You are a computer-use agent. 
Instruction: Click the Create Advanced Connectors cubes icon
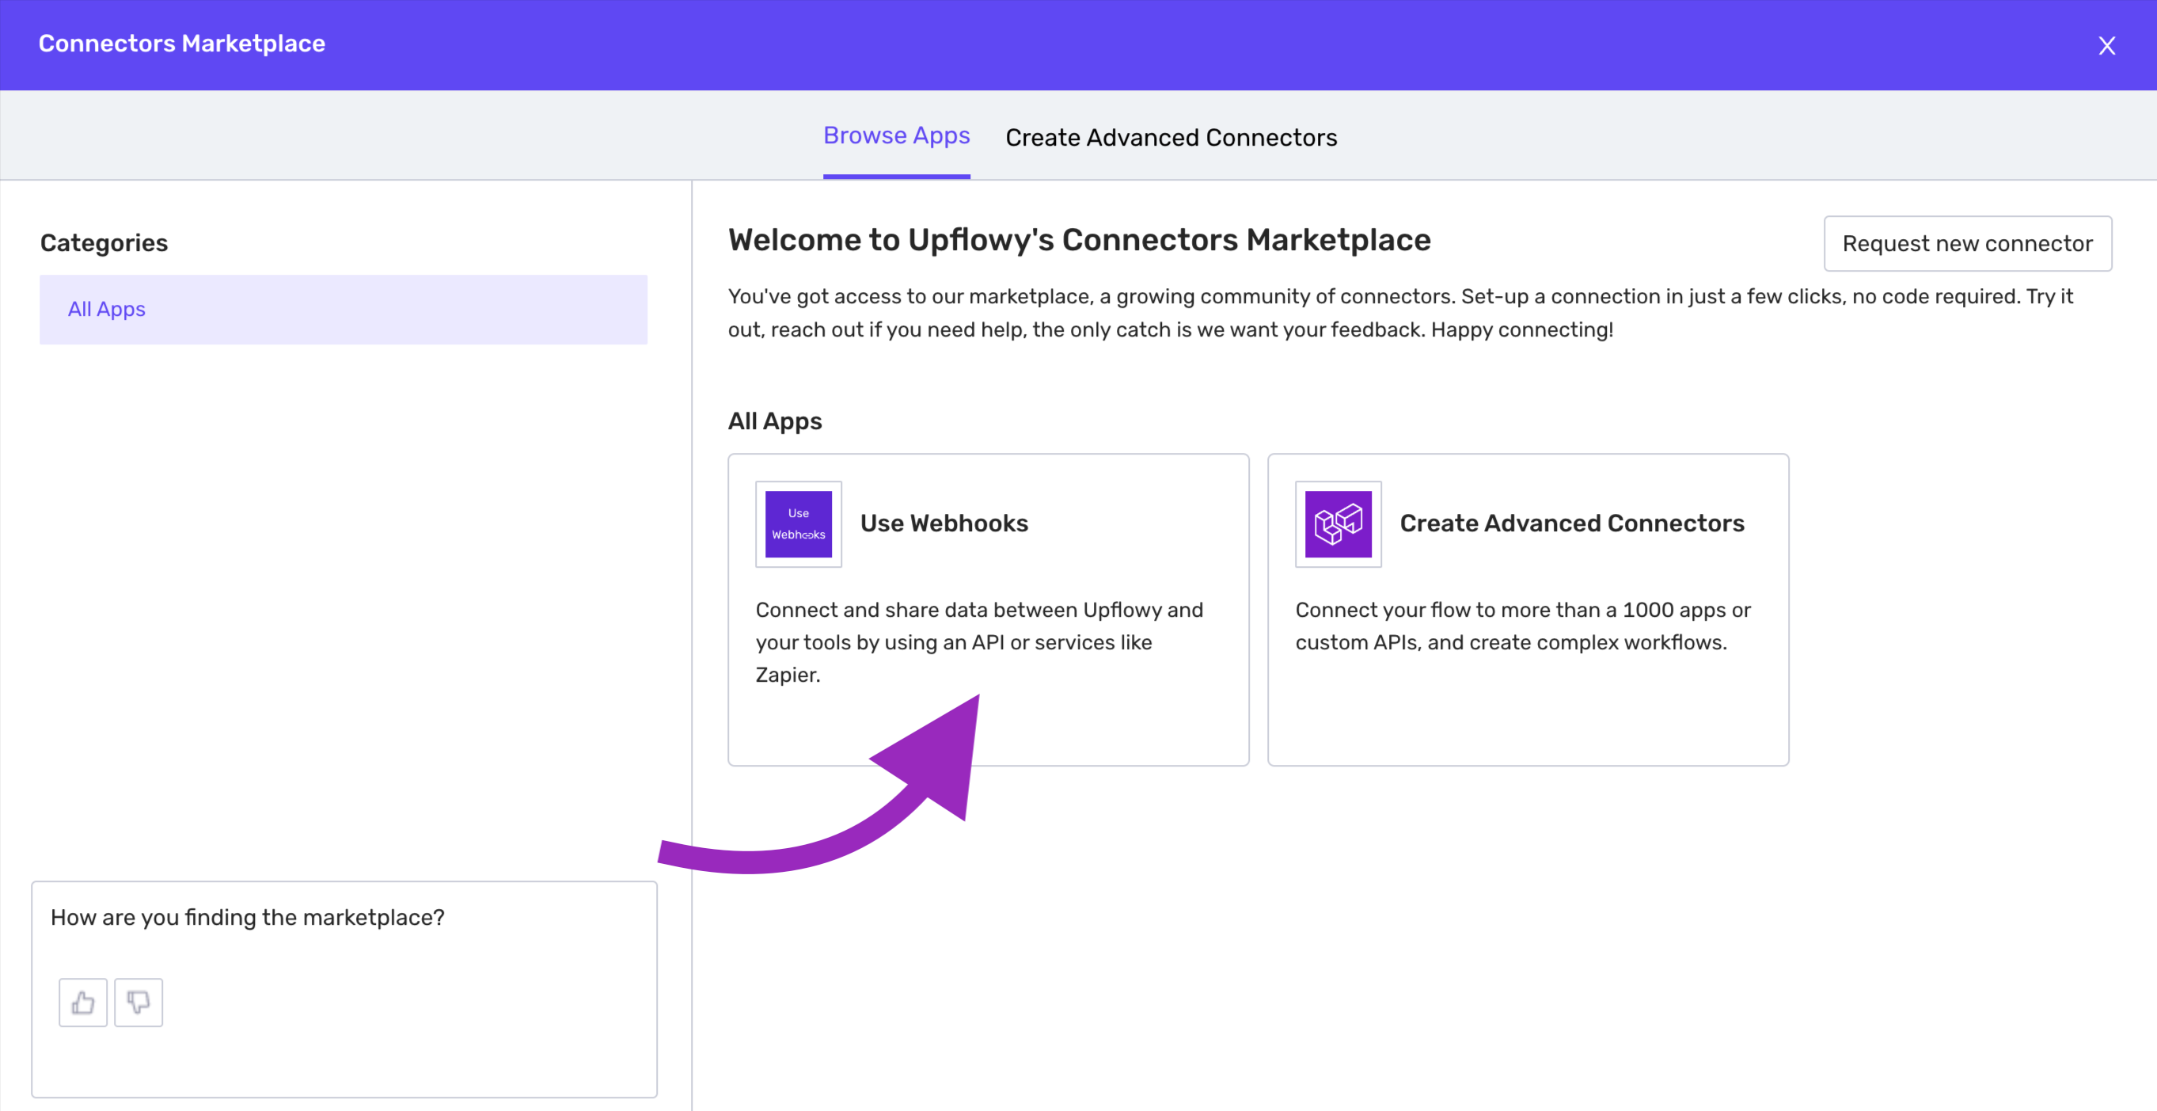click(1338, 523)
